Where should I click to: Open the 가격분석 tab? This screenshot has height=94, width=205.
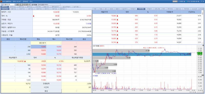click(x=149, y=9)
